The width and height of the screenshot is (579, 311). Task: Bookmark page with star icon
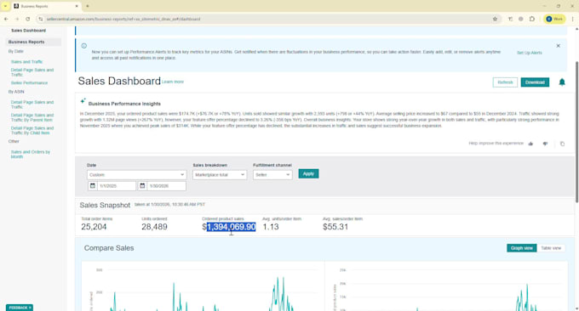tap(495, 19)
